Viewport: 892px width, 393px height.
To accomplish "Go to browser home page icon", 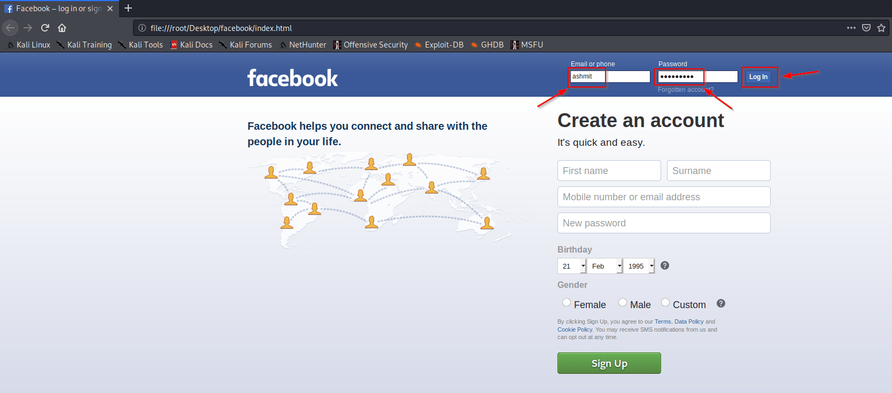I will coord(62,28).
